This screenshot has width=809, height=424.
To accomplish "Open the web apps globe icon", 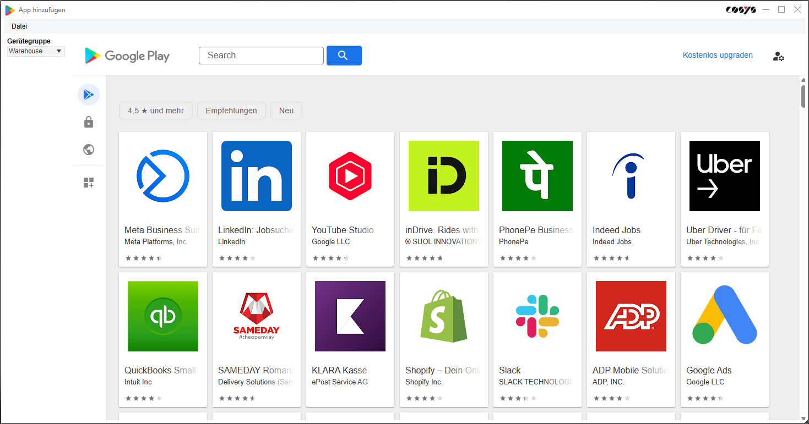I will tap(88, 150).
